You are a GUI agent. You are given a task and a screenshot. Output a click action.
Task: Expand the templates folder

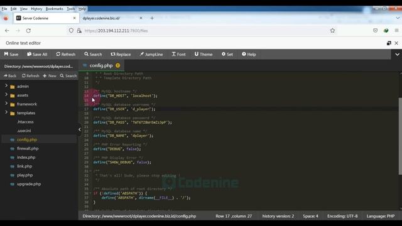coord(6,112)
